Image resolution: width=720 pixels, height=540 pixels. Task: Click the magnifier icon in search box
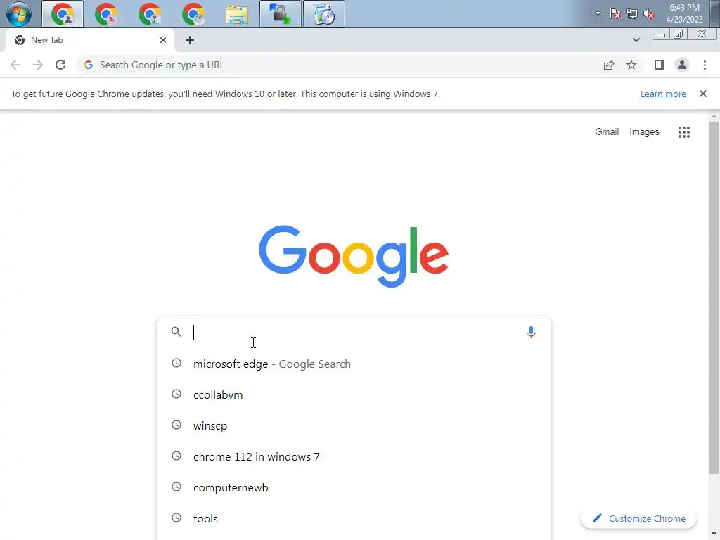tap(176, 332)
